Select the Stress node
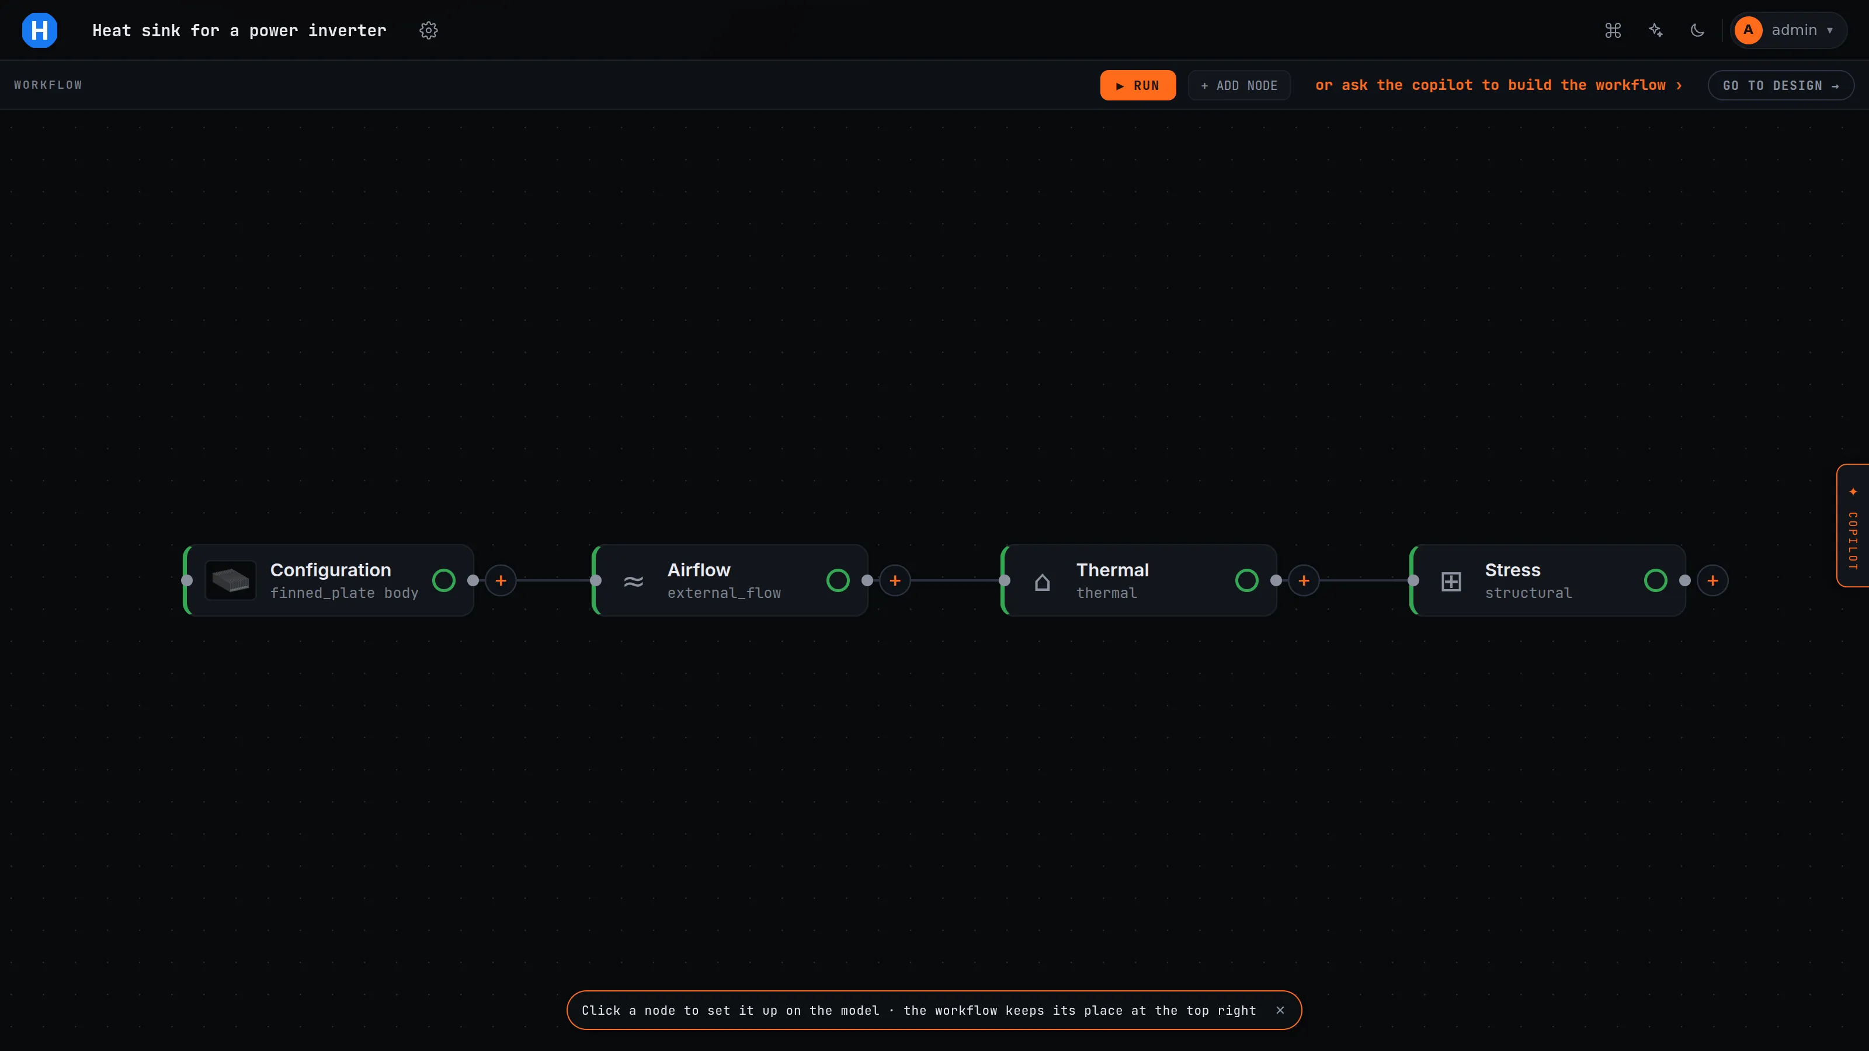This screenshot has width=1869, height=1051. click(x=1548, y=580)
